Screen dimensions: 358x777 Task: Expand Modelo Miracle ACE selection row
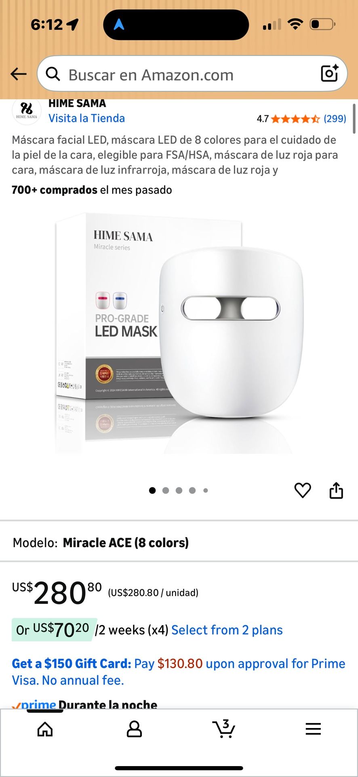click(x=179, y=542)
